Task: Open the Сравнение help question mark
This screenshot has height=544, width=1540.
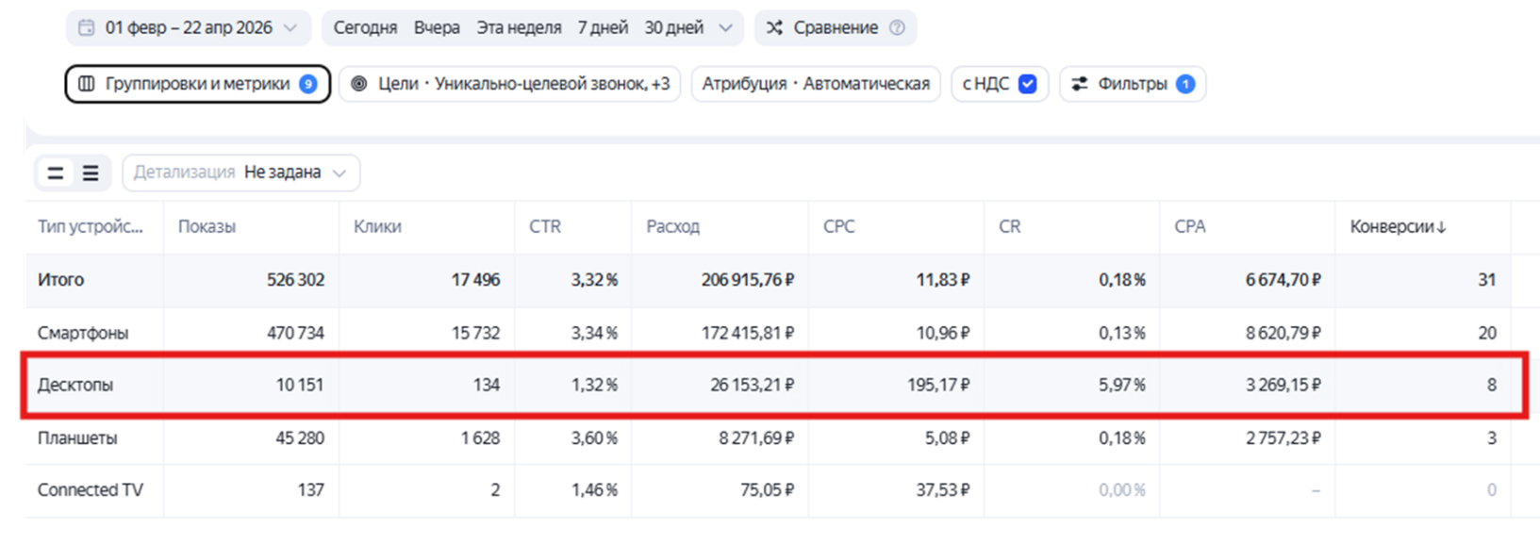Action: (897, 28)
